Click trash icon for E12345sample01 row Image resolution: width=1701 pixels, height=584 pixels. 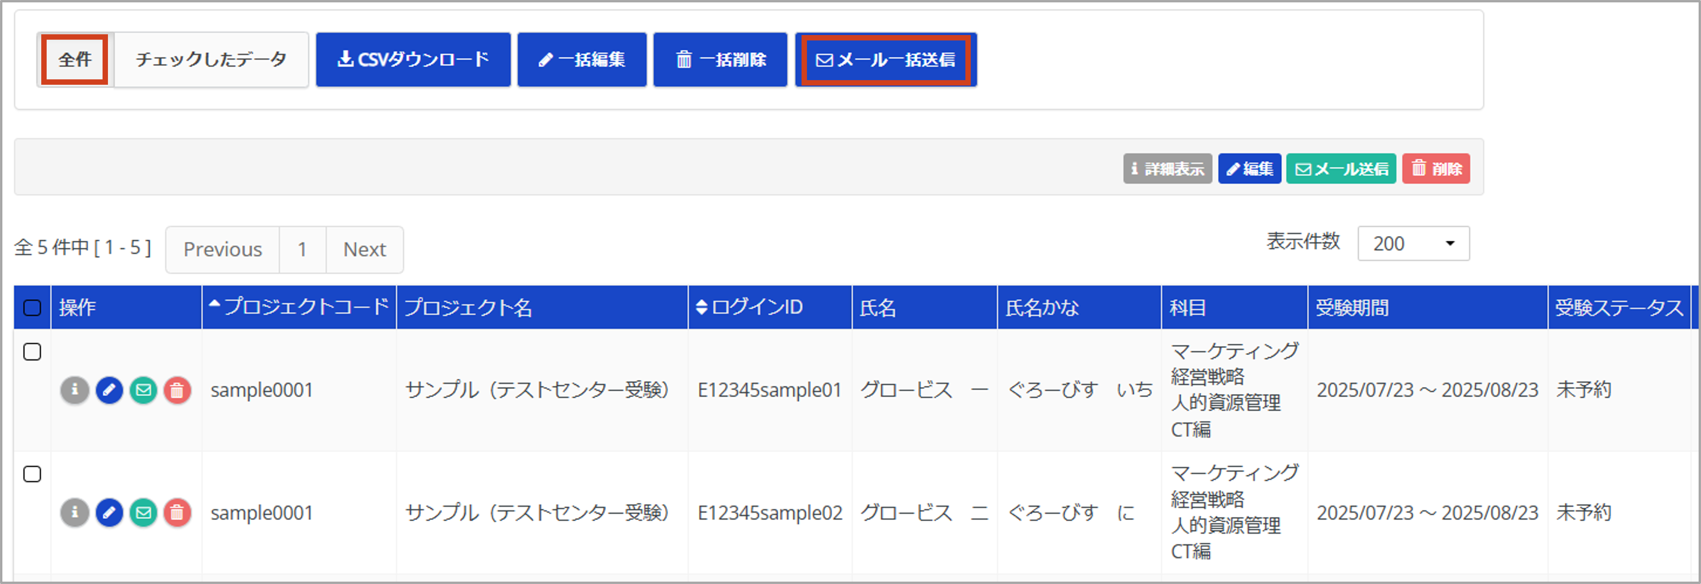177,390
